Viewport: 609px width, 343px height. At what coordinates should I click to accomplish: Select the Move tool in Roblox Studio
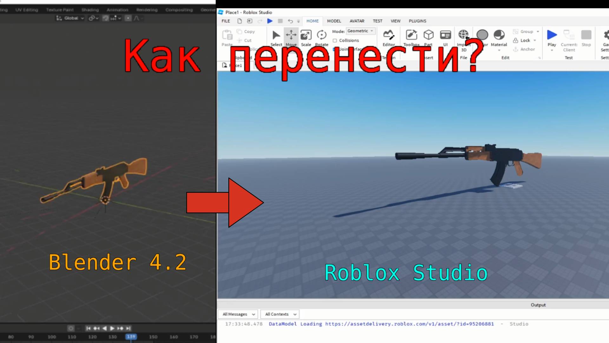pyautogui.click(x=291, y=37)
